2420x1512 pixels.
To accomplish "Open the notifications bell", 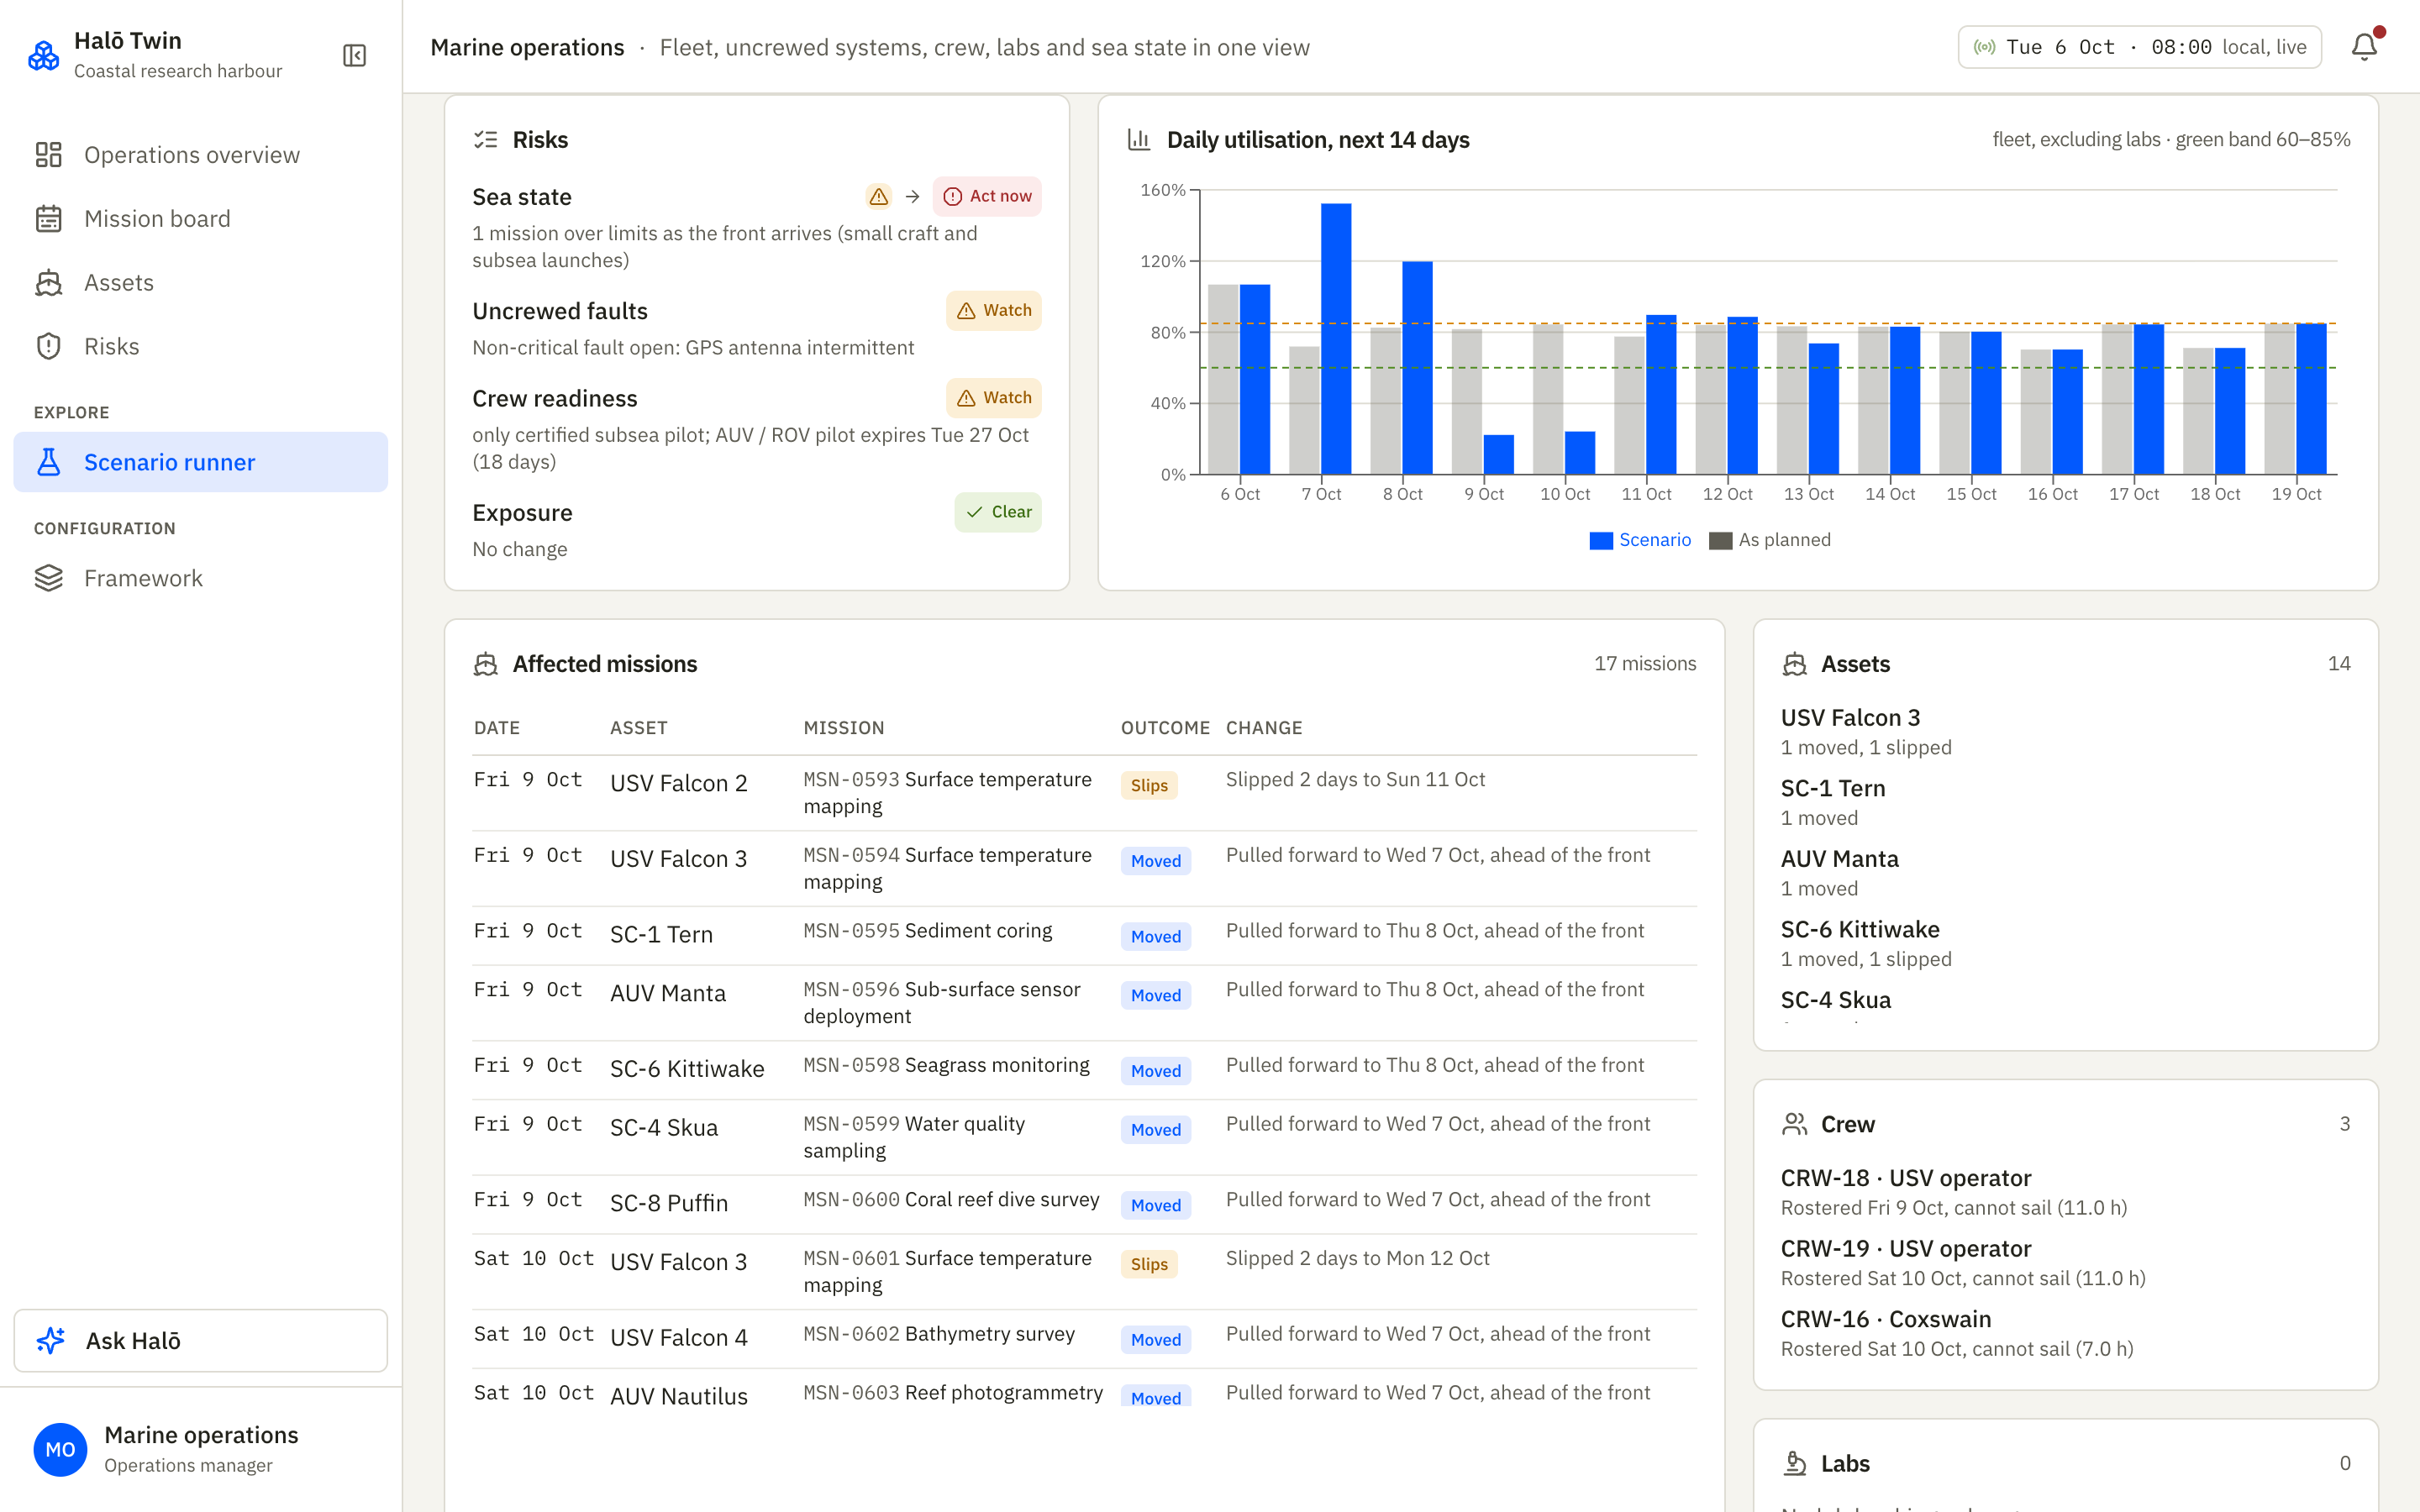I will pos(2364,47).
